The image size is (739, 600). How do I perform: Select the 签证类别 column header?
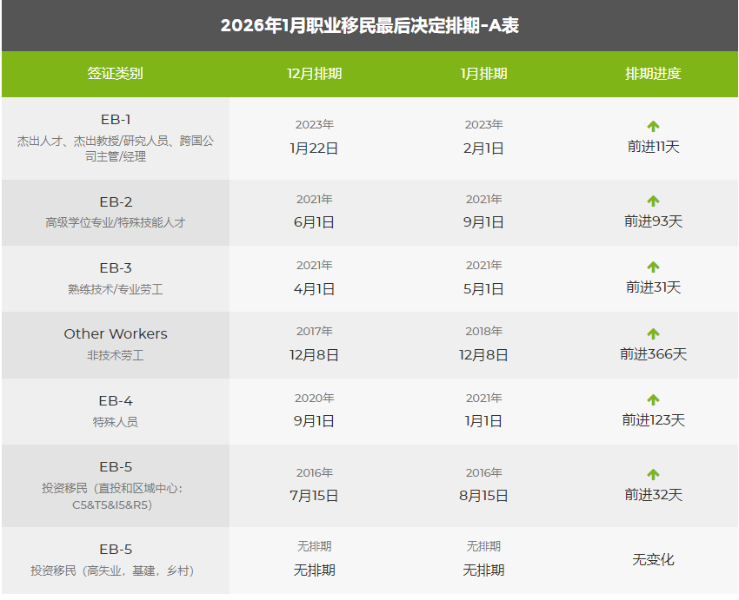[x=115, y=74]
